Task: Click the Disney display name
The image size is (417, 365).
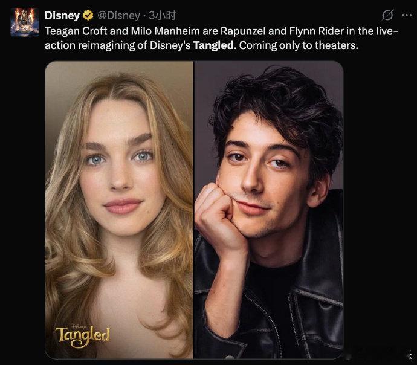Action: coord(62,15)
